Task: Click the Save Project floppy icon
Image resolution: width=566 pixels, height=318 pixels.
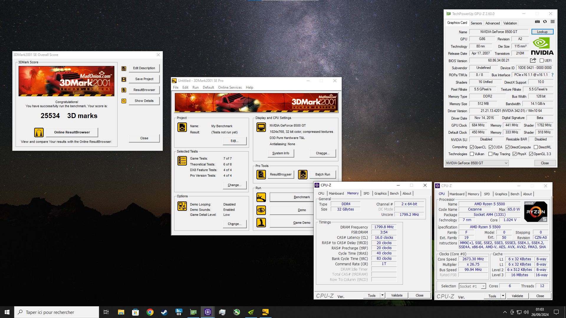Action: (124, 79)
